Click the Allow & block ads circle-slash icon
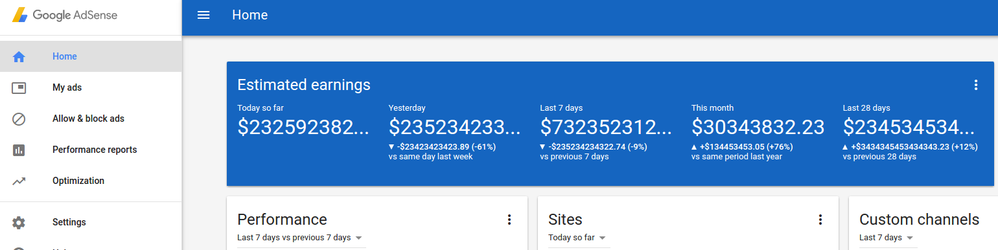998x250 pixels. tap(19, 119)
